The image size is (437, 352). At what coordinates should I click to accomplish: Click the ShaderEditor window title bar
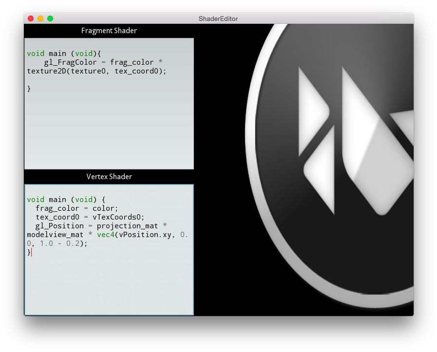pyautogui.click(x=218, y=19)
